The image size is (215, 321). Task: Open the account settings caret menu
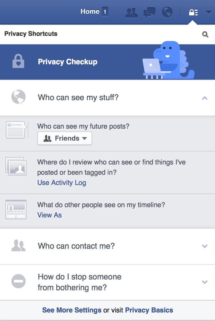pyautogui.click(x=209, y=12)
